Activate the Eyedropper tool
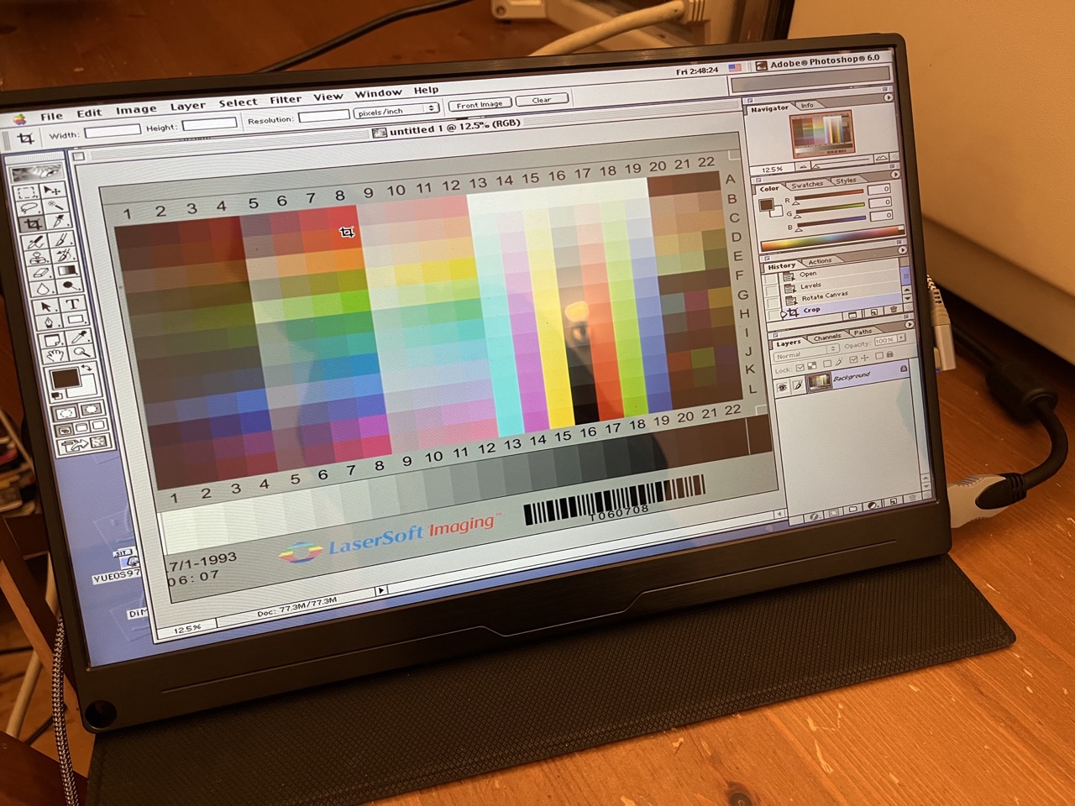 (81, 338)
